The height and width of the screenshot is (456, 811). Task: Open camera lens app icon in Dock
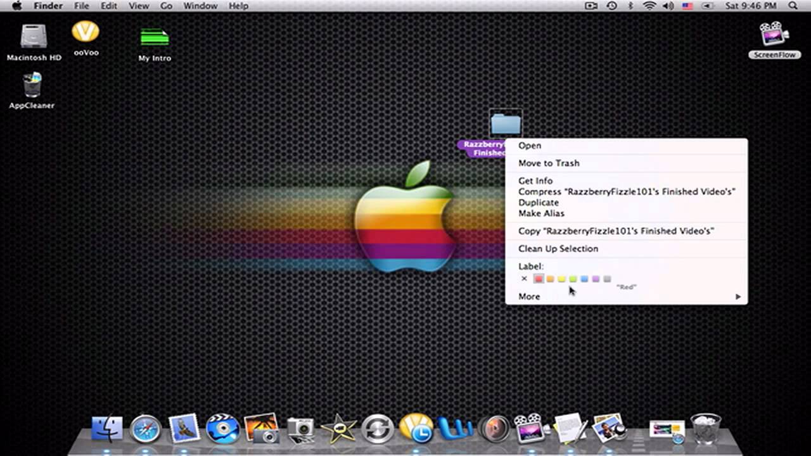(x=494, y=429)
